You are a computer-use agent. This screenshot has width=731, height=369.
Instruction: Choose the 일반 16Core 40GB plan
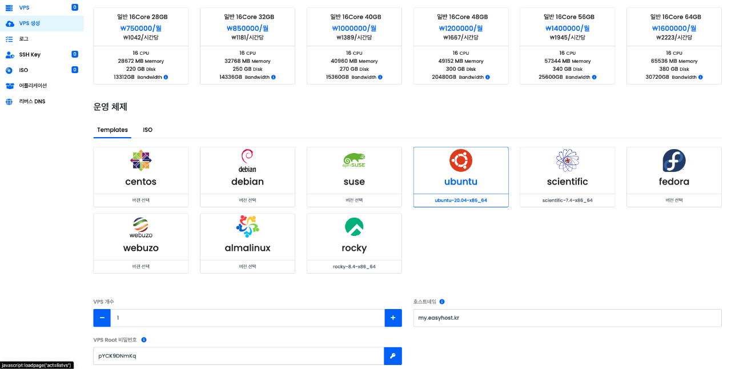354,46
